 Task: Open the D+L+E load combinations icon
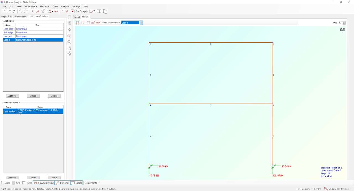[56, 11]
